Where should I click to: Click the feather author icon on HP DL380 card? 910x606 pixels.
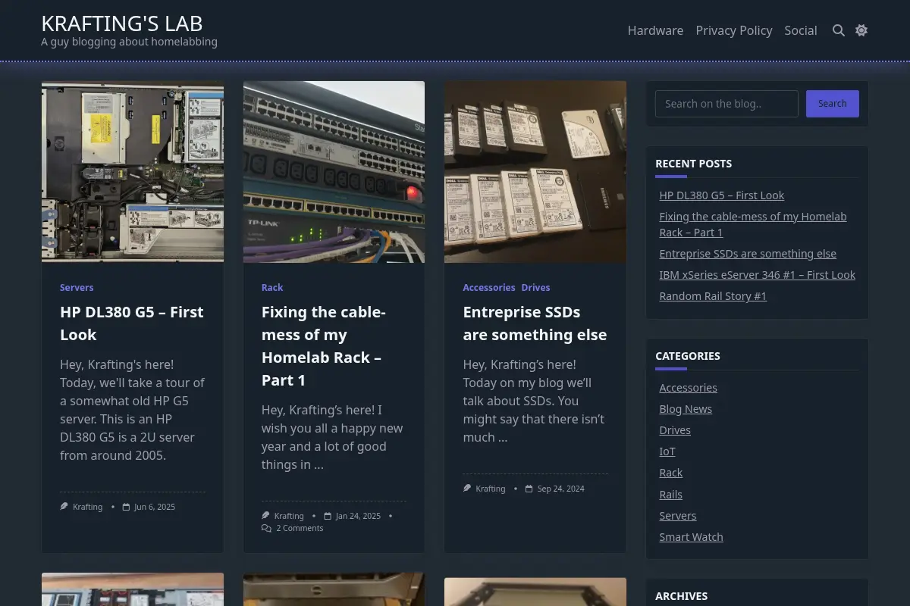pyautogui.click(x=64, y=507)
